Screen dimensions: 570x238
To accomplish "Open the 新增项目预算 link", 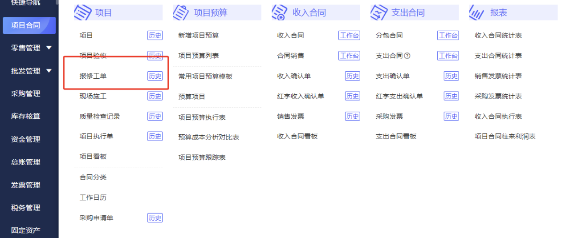I will coord(199,36).
